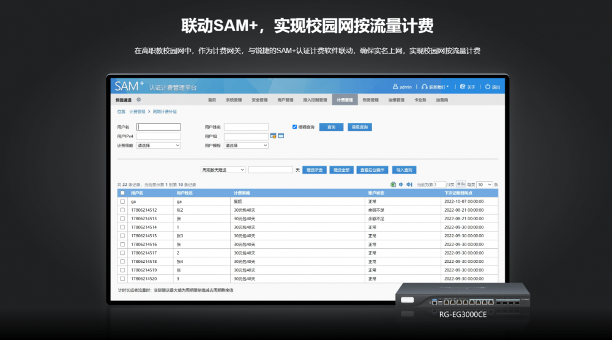The width and height of the screenshot is (612, 340).
Task: Select the 计费管理 menu tab
Action: click(345, 100)
